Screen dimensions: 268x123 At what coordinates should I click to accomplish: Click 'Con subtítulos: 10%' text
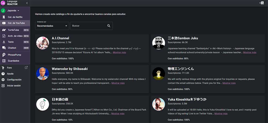[x=62, y=120]
